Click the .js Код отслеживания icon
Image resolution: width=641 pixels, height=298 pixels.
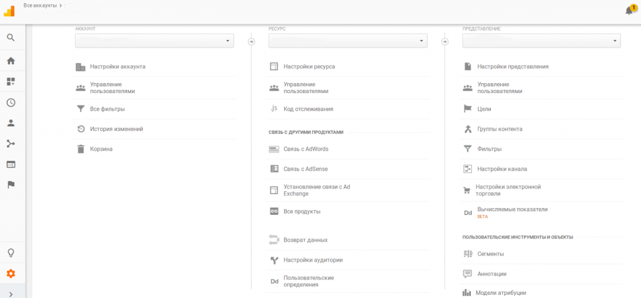274,109
